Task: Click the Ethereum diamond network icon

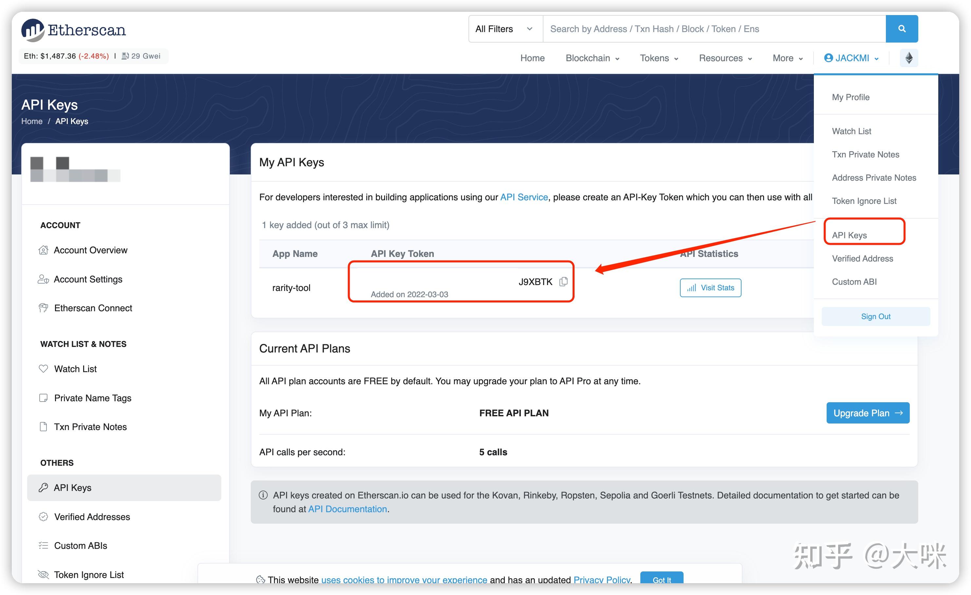Action: pyautogui.click(x=908, y=58)
